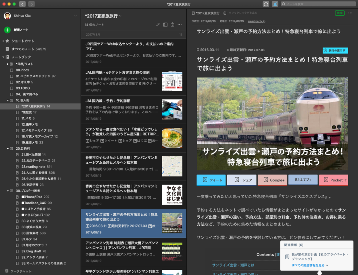This screenshot has width=358, height=275.
Task: Click the note list view layout icon
Action: (165, 24)
